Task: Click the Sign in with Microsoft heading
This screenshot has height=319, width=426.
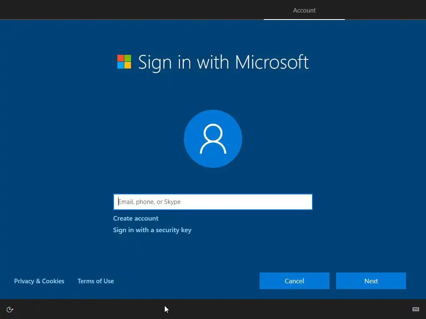Action: tap(223, 62)
